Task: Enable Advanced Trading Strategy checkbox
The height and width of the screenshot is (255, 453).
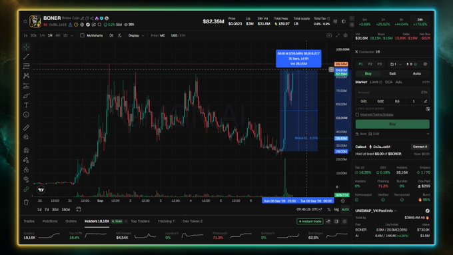Action: [x=357, y=115]
